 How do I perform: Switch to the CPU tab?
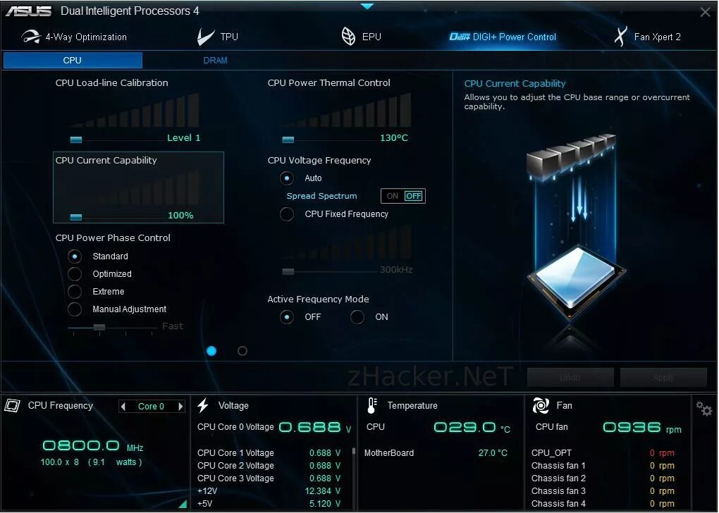coord(73,60)
